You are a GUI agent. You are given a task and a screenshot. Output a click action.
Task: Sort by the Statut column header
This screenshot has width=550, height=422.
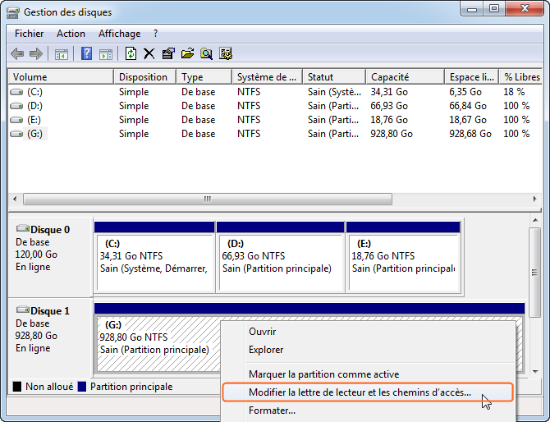click(334, 77)
